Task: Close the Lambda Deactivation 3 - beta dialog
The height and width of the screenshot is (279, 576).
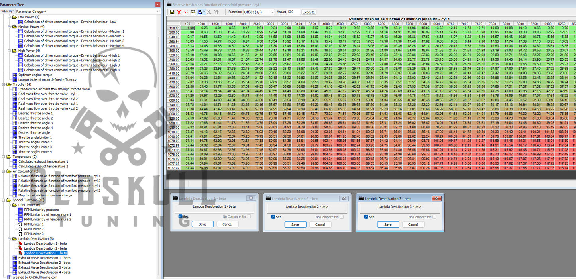Action: 437,198
